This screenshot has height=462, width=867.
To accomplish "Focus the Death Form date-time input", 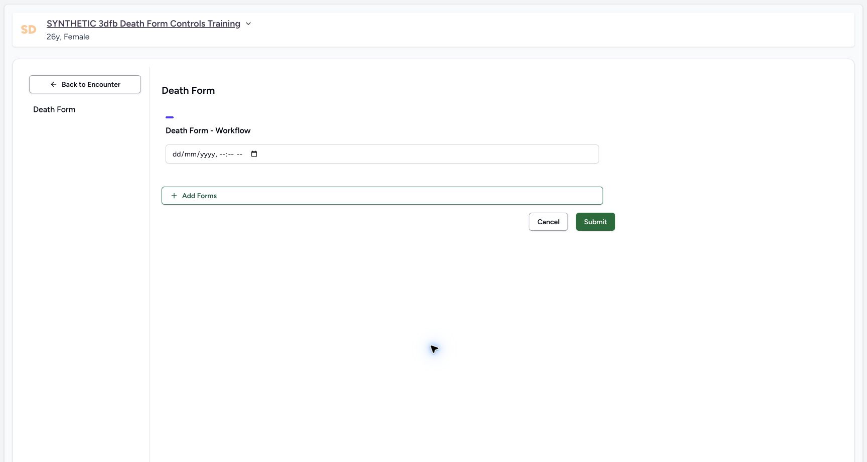I will [x=382, y=154].
